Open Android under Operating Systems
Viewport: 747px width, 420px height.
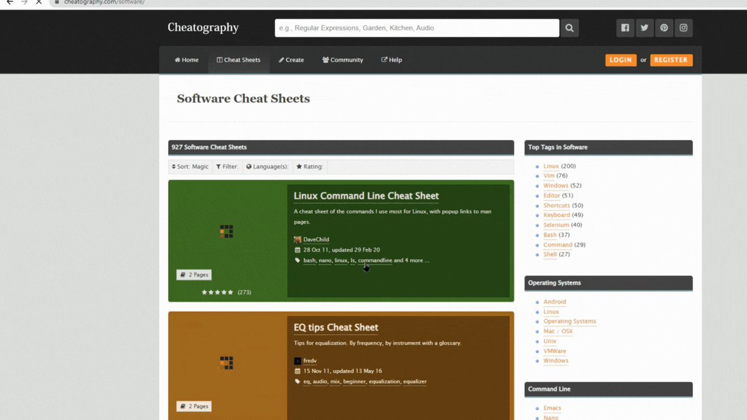[x=555, y=302]
